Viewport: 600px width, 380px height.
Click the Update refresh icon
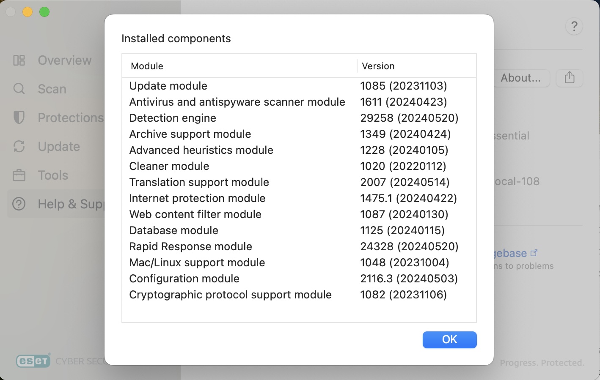click(19, 146)
